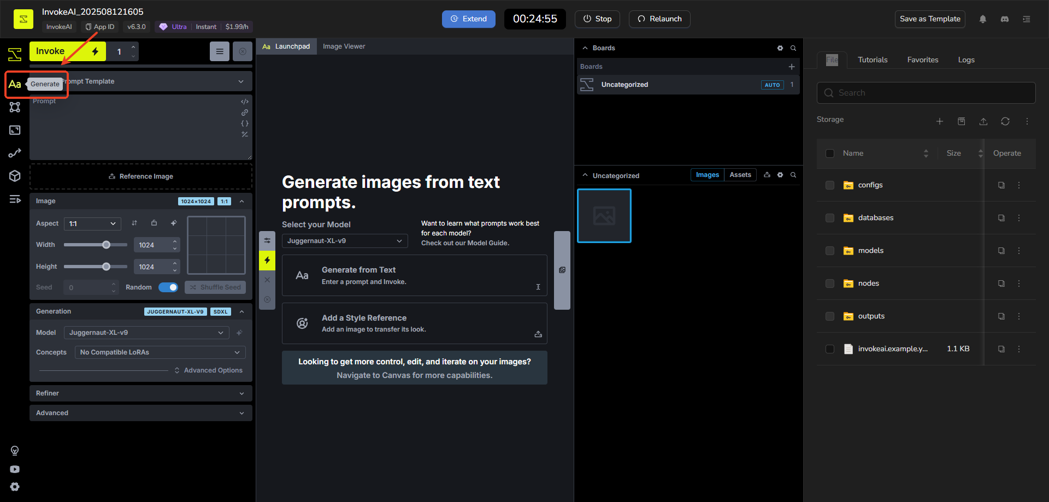Click the video tutorials icon in left sidebar
Viewport: 1049px width, 502px height.
(15, 469)
